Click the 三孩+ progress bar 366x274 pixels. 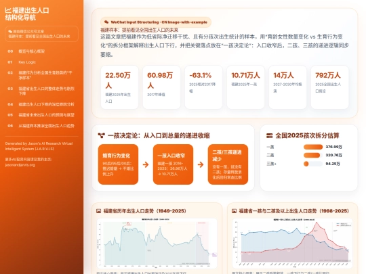point(313,164)
